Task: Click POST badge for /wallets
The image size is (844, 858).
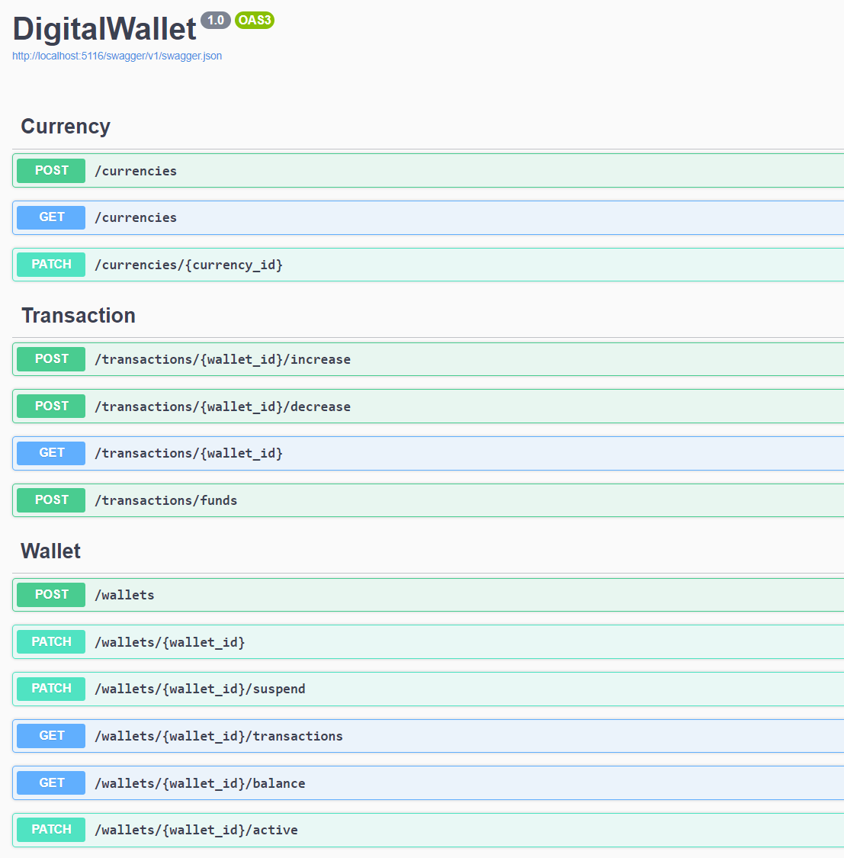Action: point(51,595)
